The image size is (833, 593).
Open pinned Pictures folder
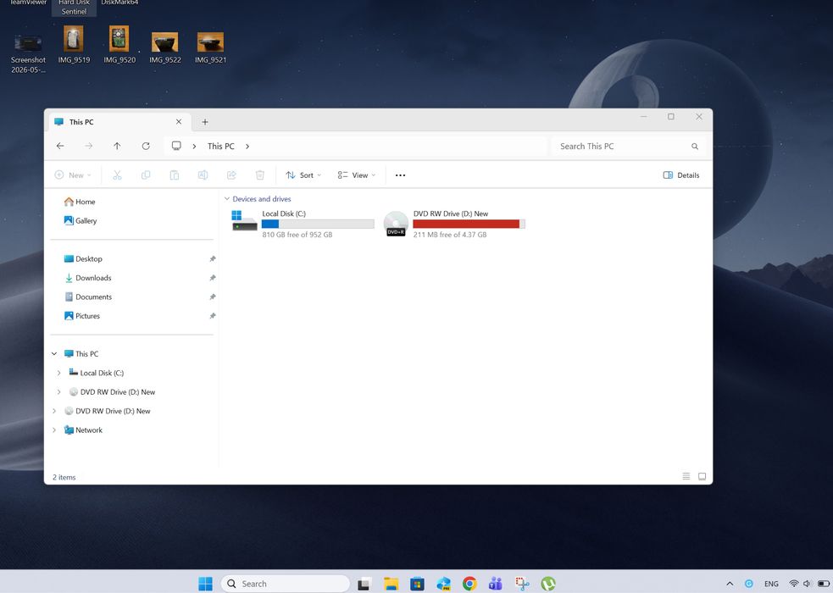82,316
